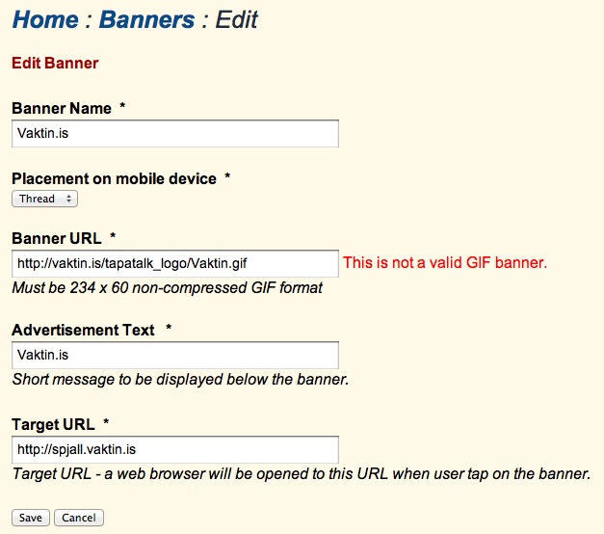Click into the Banner URL field
The height and width of the screenshot is (534, 604).
tap(175, 263)
